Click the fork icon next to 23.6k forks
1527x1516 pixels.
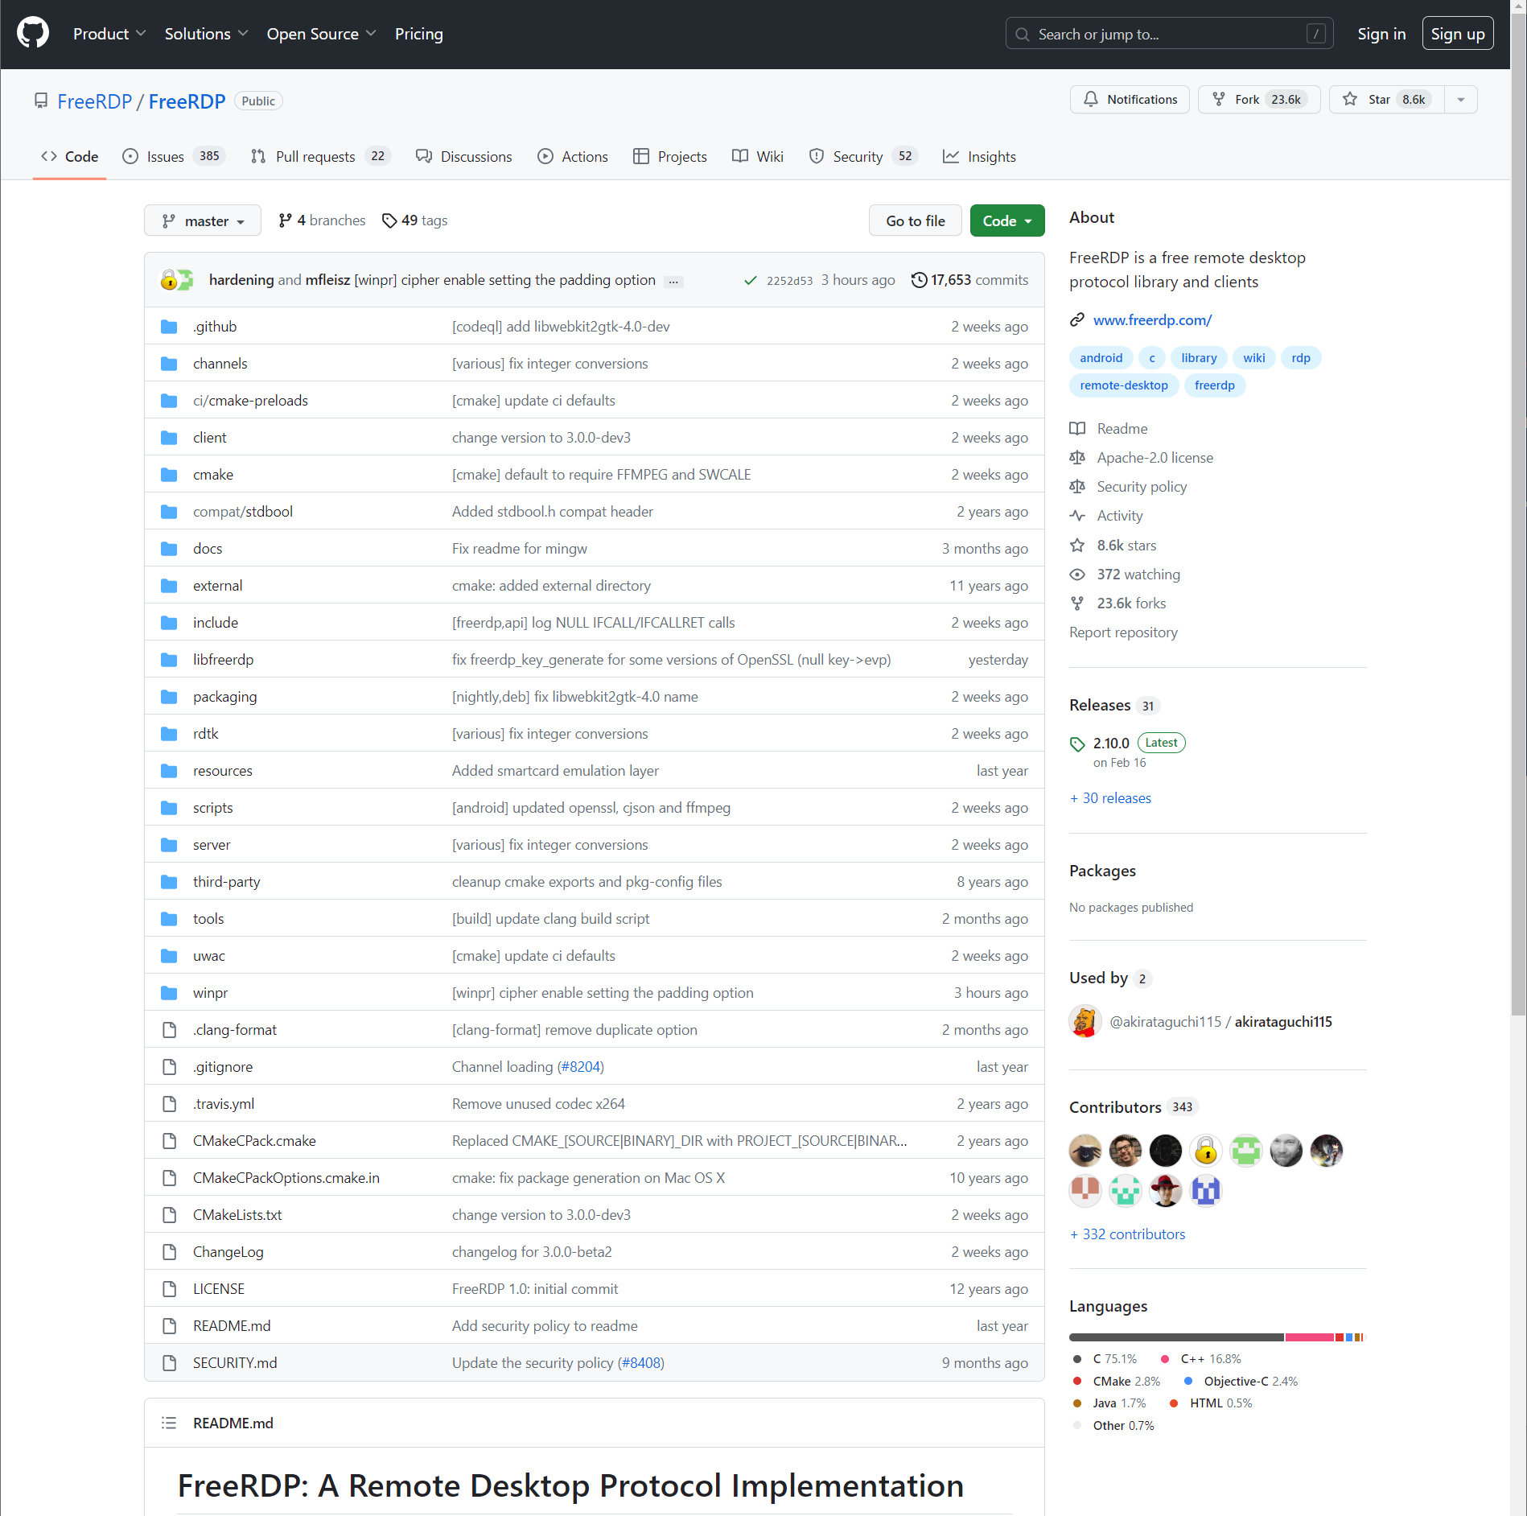tap(1077, 604)
